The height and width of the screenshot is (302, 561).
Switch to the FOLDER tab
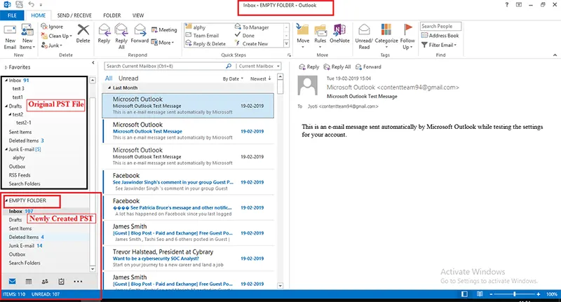coord(112,15)
